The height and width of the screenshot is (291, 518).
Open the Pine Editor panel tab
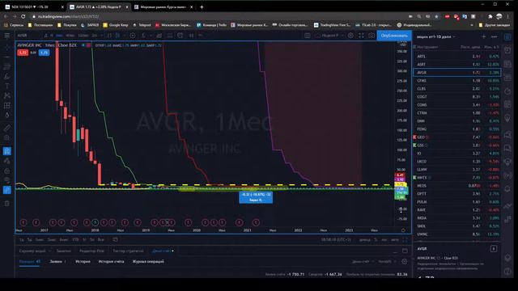tap(91, 251)
